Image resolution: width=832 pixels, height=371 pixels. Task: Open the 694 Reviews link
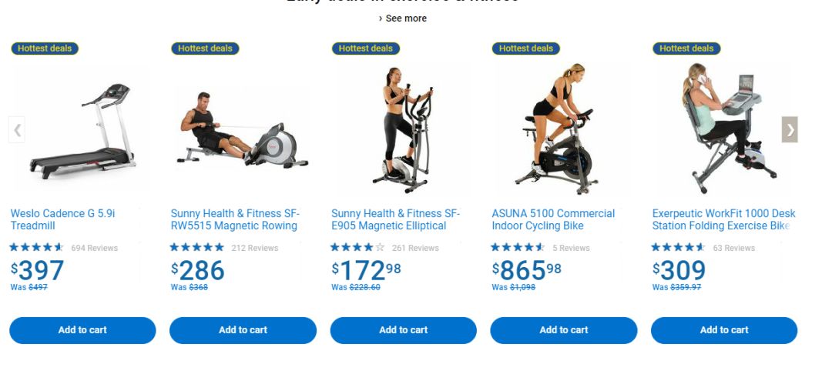click(x=95, y=248)
